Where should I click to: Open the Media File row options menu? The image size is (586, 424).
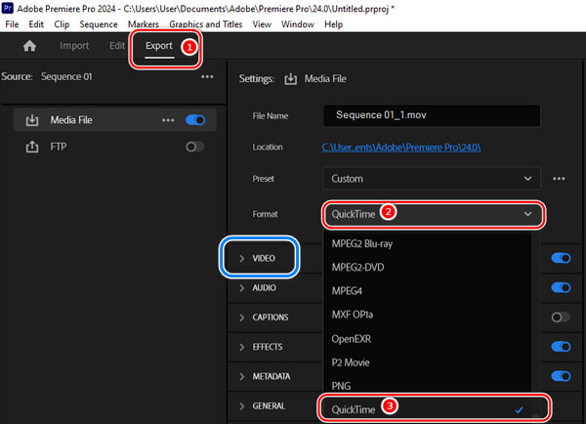pos(168,120)
